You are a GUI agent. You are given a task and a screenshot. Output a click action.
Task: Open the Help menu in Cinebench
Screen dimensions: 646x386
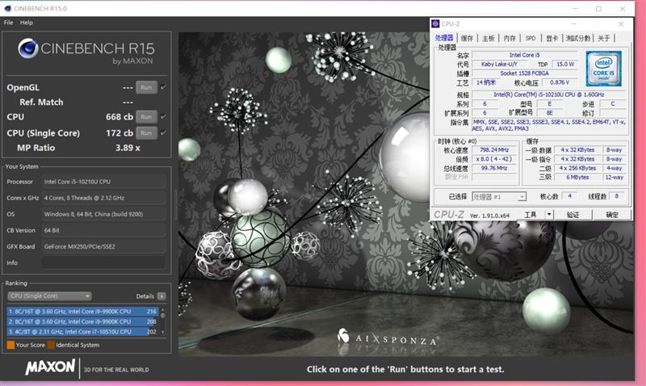pyautogui.click(x=27, y=23)
